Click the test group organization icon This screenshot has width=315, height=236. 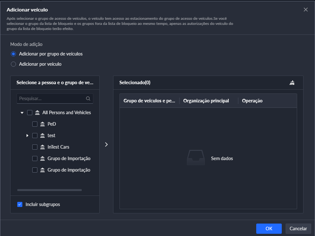point(42,136)
